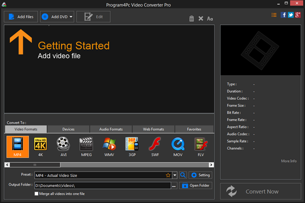Select the FLV format icon

click(201, 147)
